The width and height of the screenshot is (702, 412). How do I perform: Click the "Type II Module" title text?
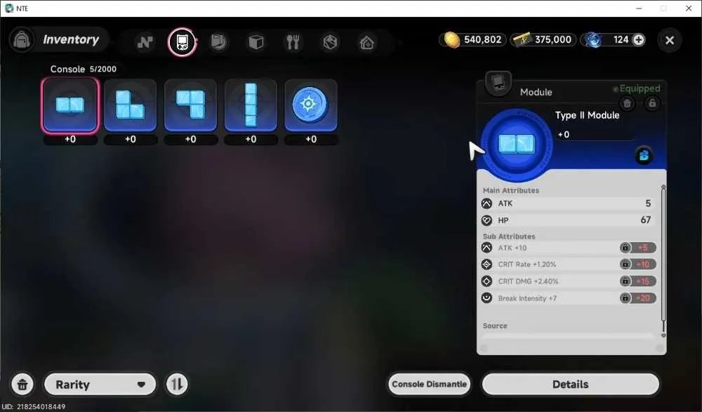588,115
